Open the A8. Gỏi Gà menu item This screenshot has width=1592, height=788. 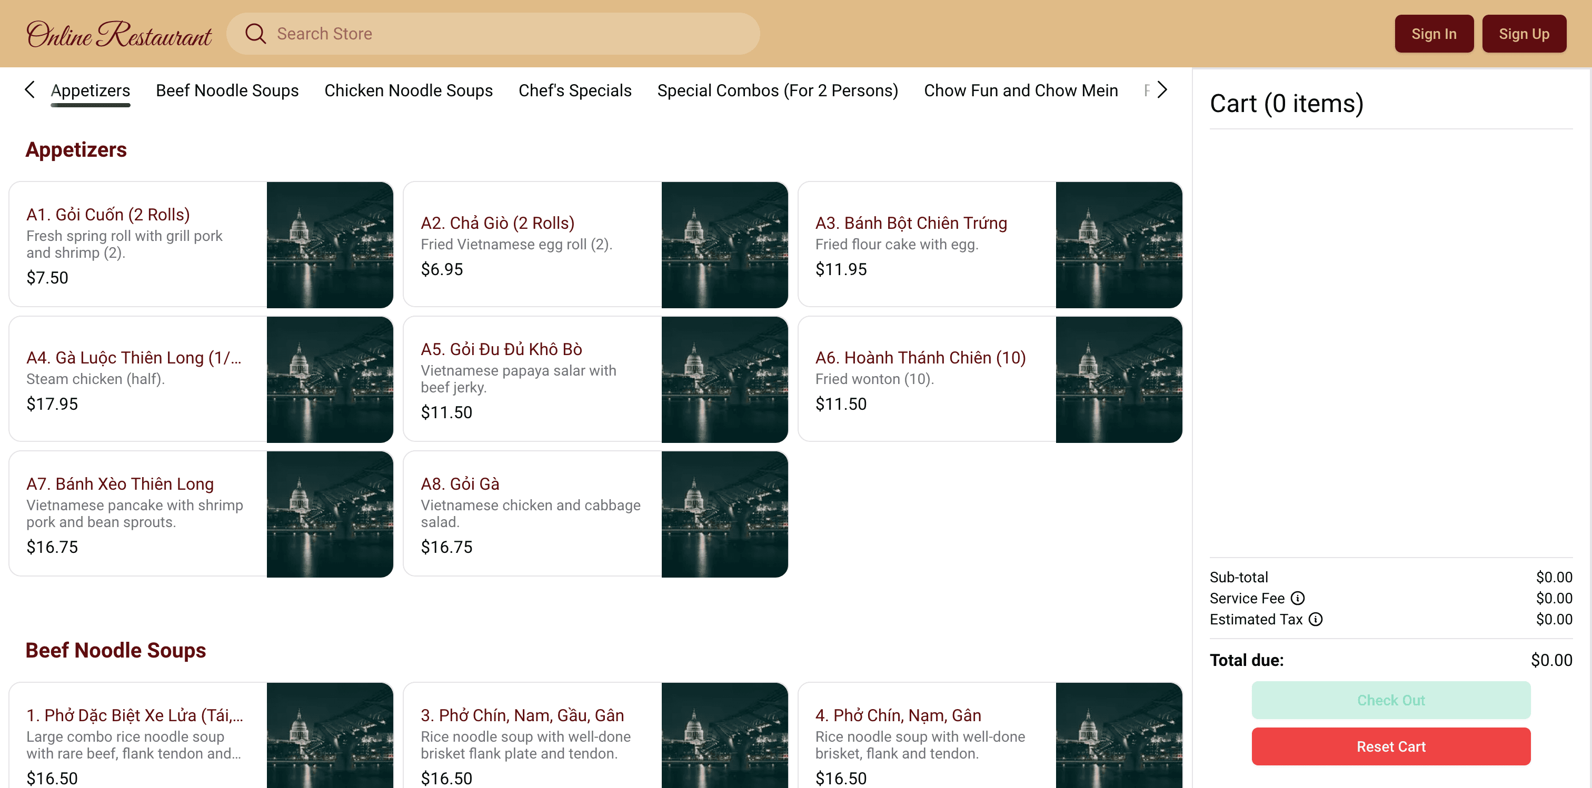tap(532, 513)
